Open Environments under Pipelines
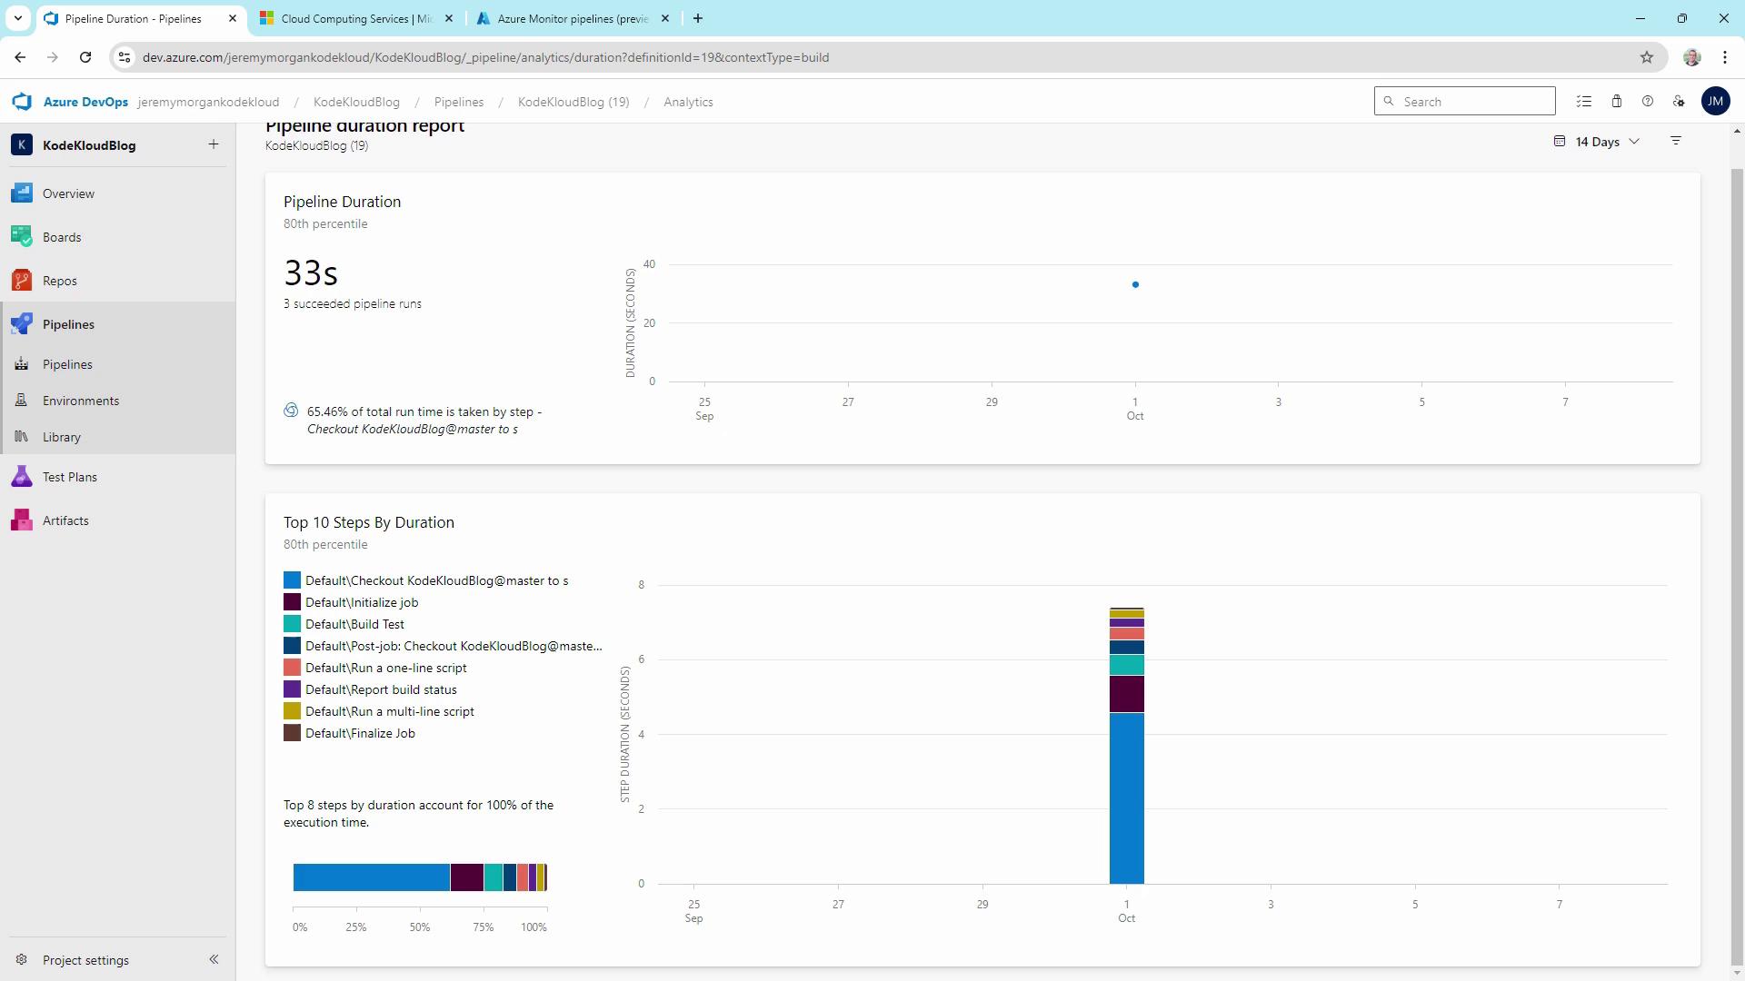This screenshot has width=1745, height=981. tap(80, 401)
